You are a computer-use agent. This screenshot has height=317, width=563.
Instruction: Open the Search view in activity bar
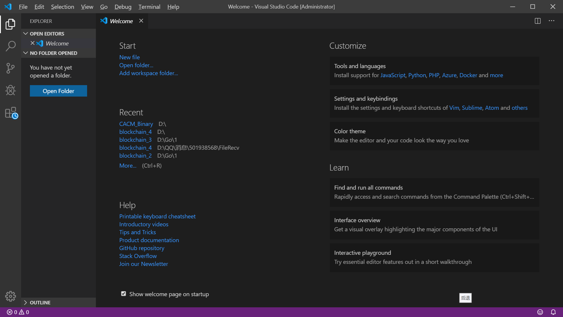click(11, 46)
